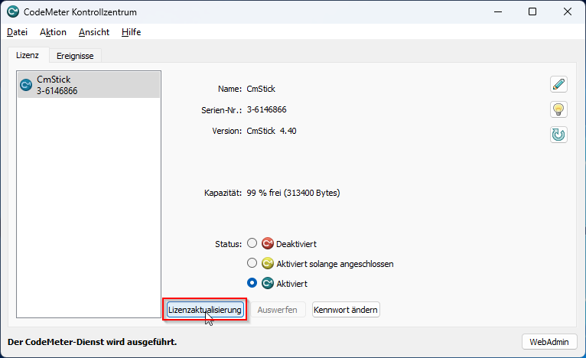Click the green Aktiviert status icon
This screenshot has height=358, width=586.
pos(268,284)
